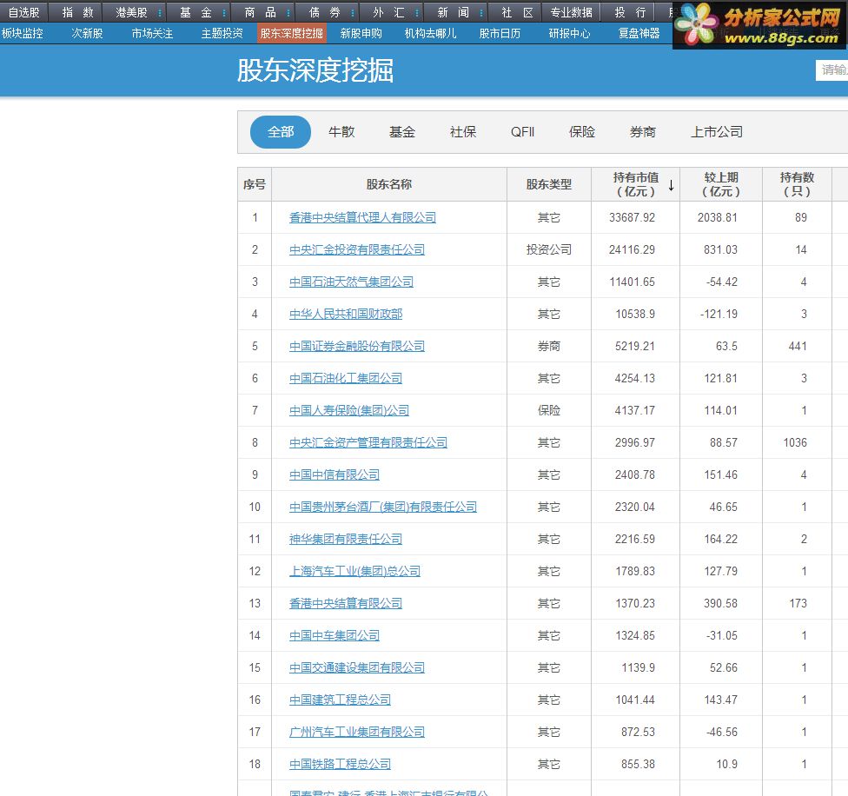
Task: Open 中央汇金投资有限责任公司 link
Action: (x=357, y=249)
